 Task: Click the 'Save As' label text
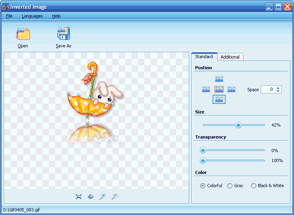[x=64, y=46]
